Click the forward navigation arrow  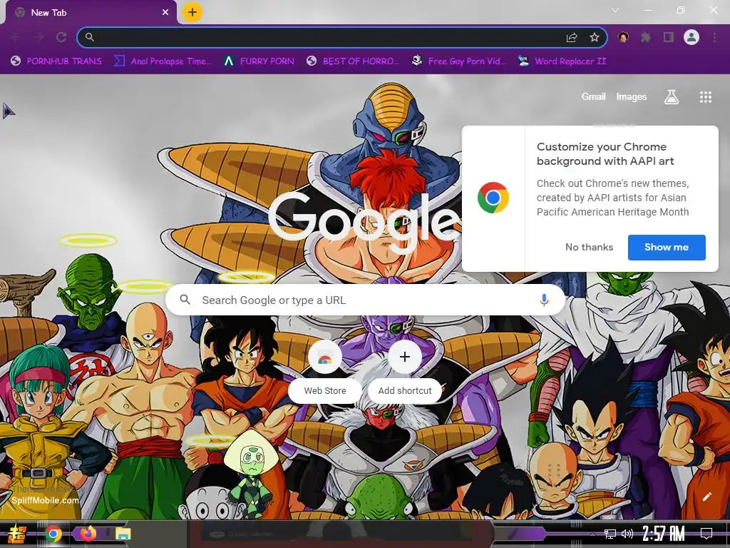pyautogui.click(x=38, y=37)
